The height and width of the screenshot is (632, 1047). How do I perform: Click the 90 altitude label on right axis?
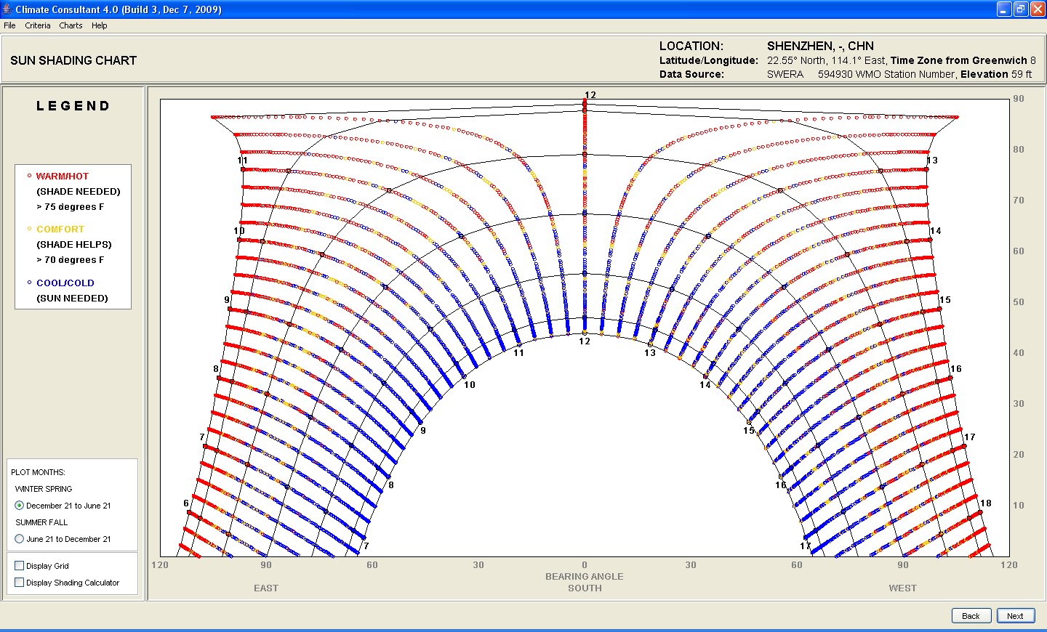coord(1019,99)
